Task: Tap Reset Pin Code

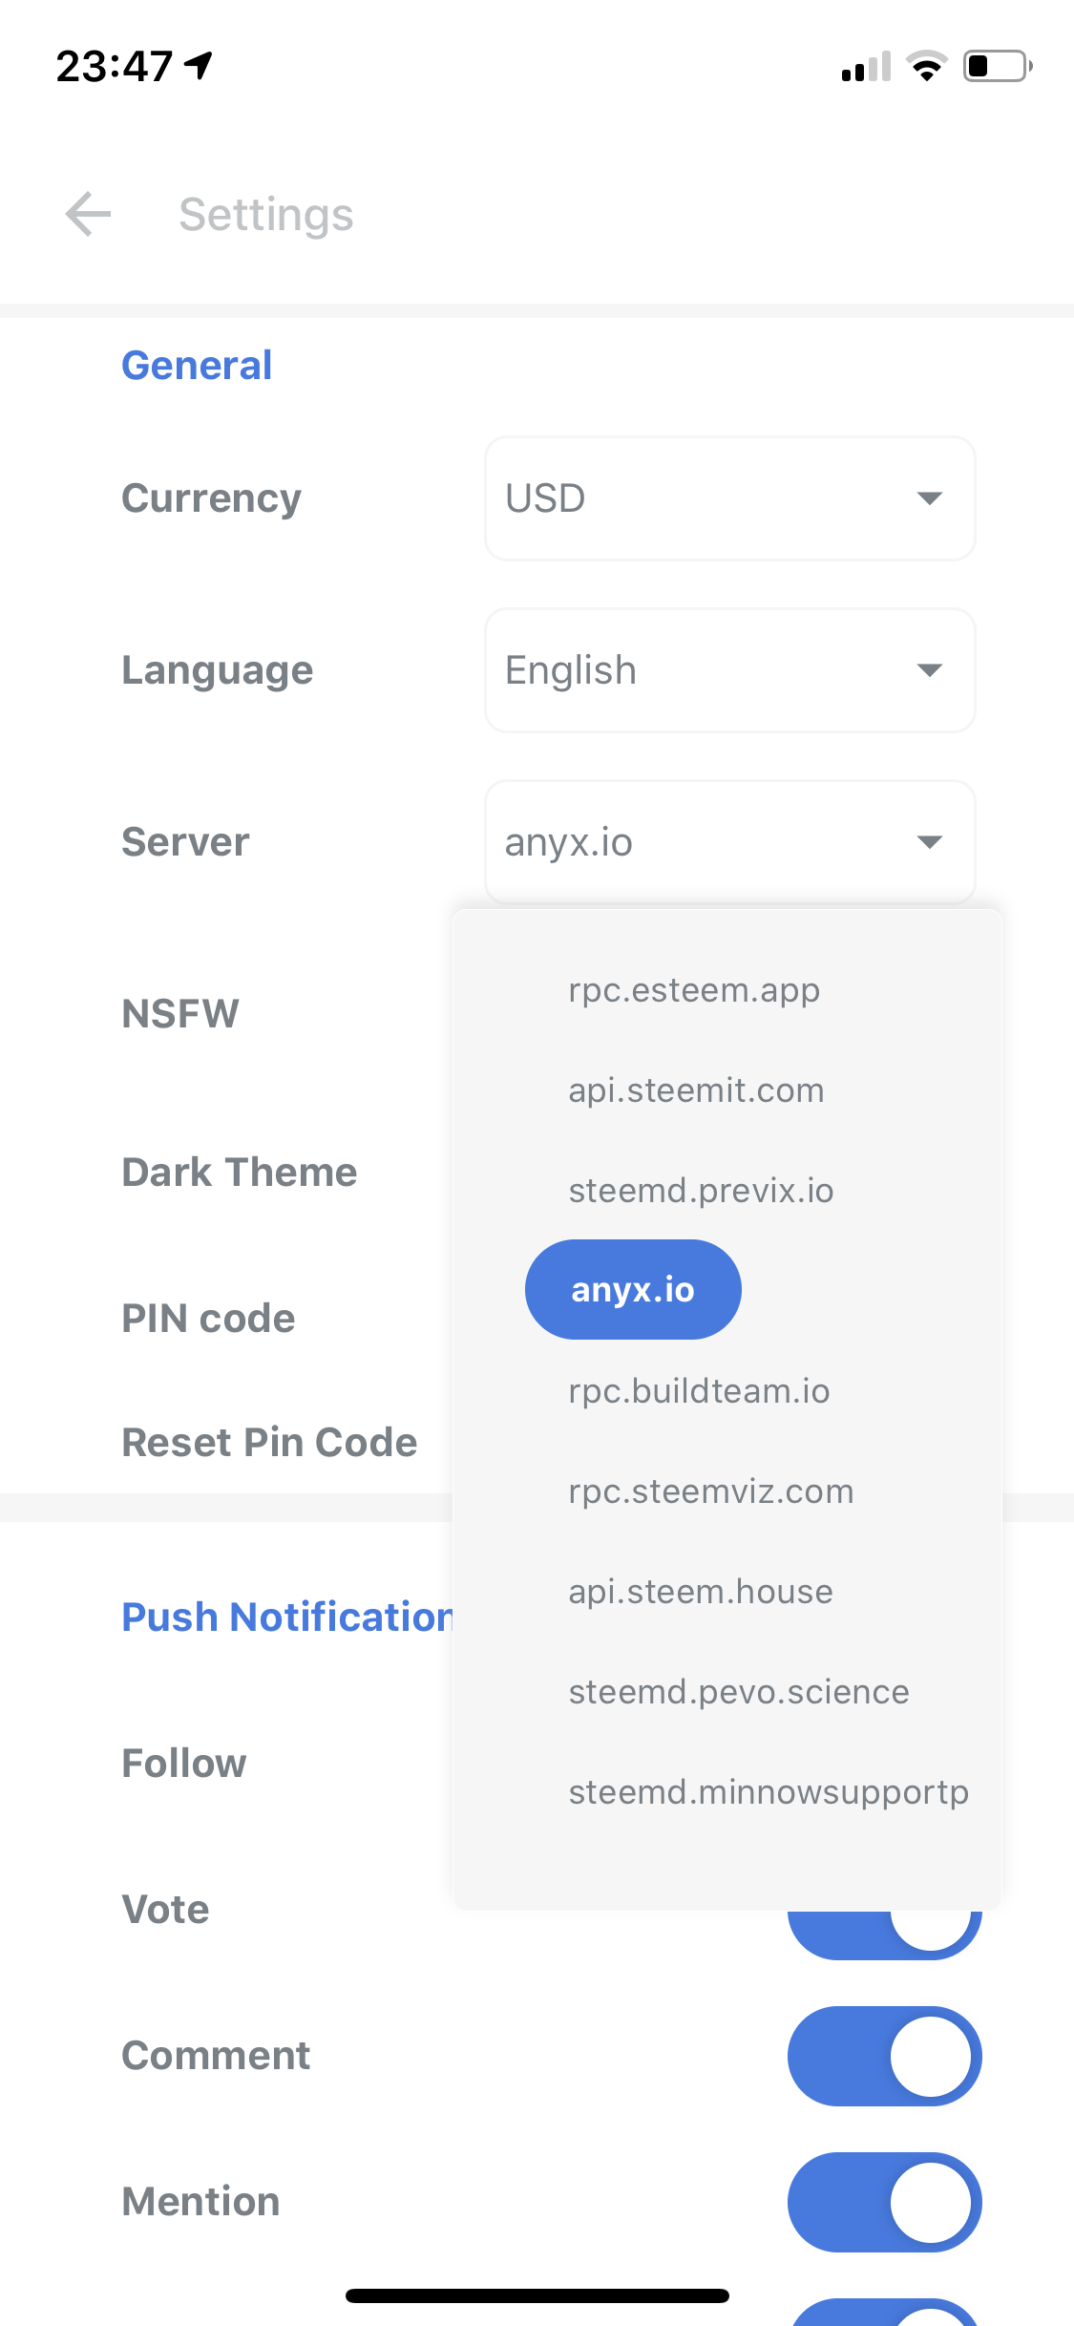Action: pyautogui.click(x=269, y=1443)
